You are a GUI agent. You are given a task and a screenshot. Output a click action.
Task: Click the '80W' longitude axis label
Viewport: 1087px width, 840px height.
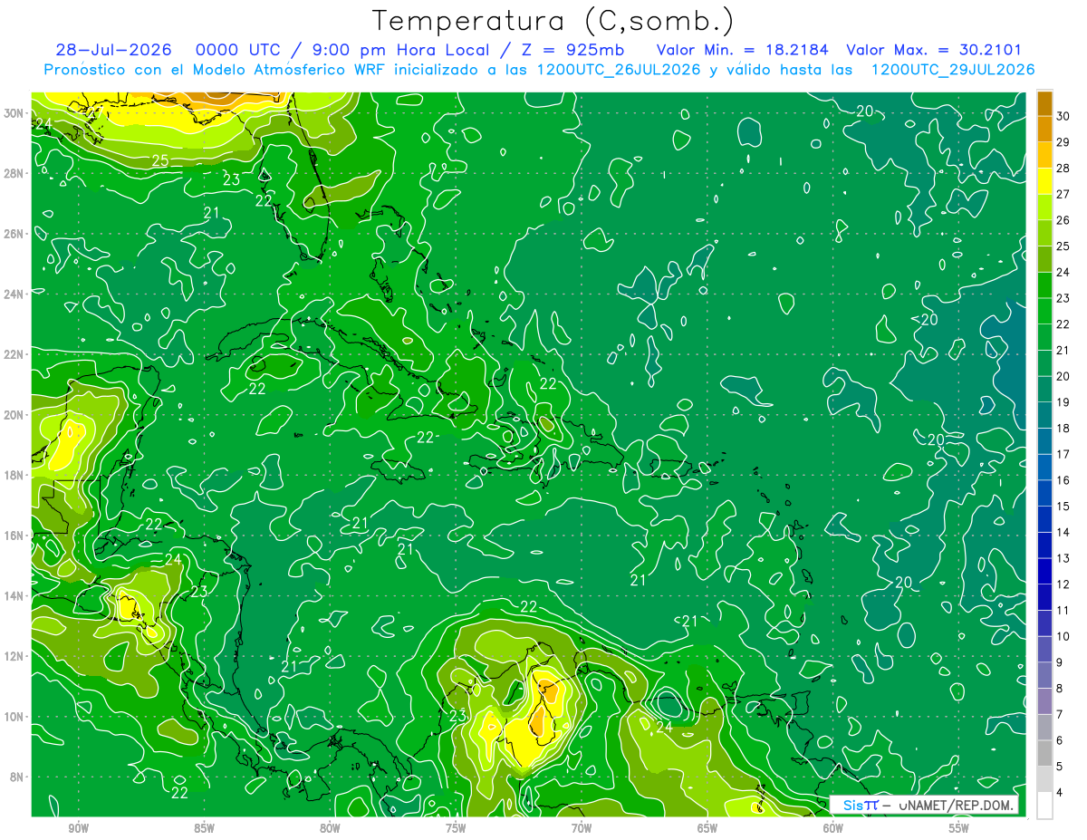pyautogui.click(x=330, y=828)
